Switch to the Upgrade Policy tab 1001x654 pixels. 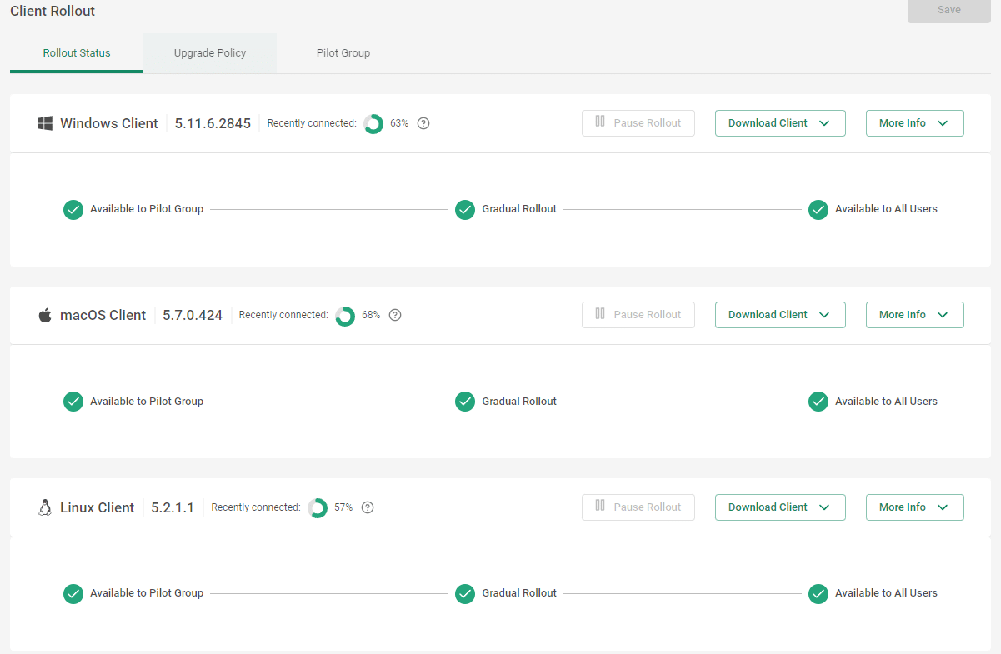coord(210,53)
